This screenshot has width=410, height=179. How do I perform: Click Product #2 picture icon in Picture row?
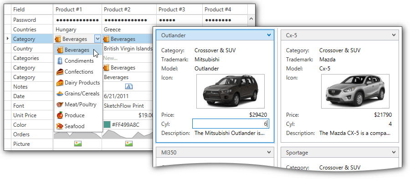click(128, 144)
